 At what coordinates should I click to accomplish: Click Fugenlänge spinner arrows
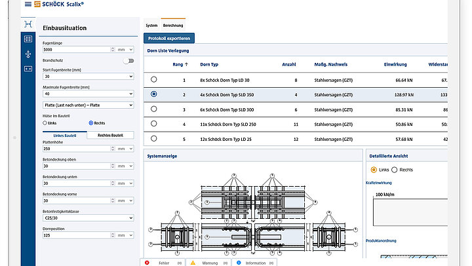pos(113,50)
